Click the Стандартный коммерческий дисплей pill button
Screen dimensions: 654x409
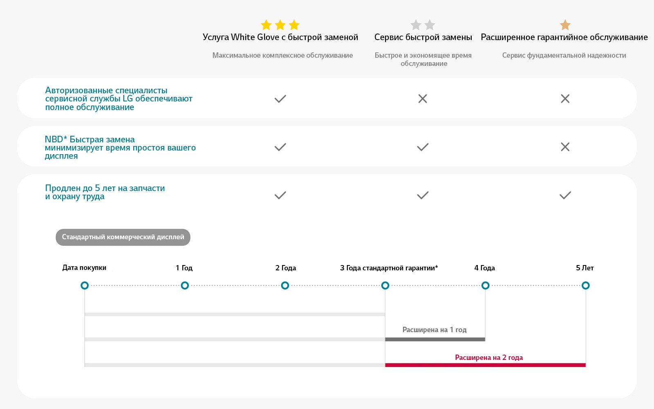[x=123, y=237]
